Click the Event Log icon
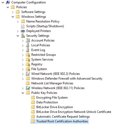Image resolution: width=114 pixels, height=124 pixels. [28, 50]
